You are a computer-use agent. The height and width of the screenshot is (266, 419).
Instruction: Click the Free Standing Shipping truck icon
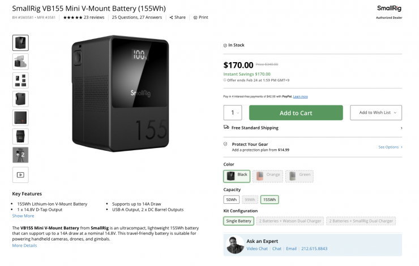coord(226,128)
